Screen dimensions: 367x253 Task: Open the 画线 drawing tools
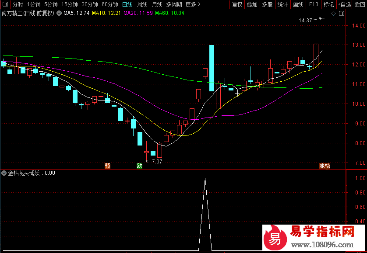pyautogui.click(x=298, y=4)
